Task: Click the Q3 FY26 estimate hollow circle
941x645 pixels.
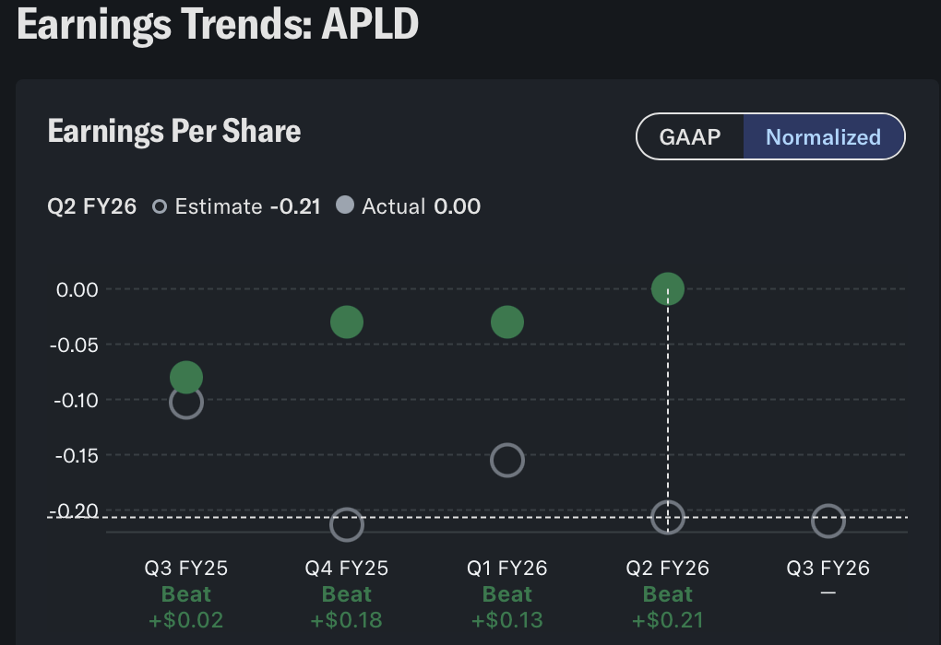Action: tap(828, 521)
